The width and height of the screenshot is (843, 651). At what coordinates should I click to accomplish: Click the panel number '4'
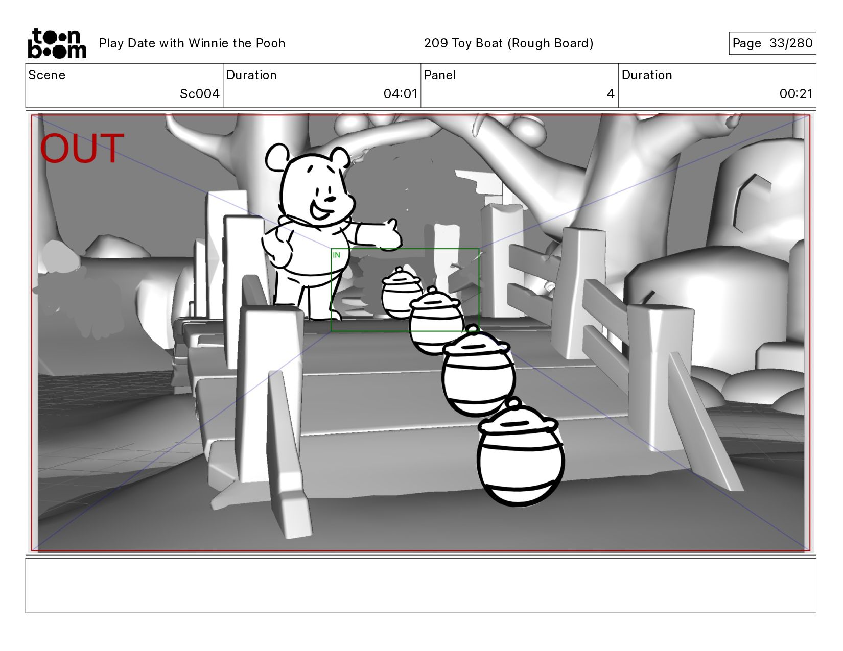[x=611, y=94]
